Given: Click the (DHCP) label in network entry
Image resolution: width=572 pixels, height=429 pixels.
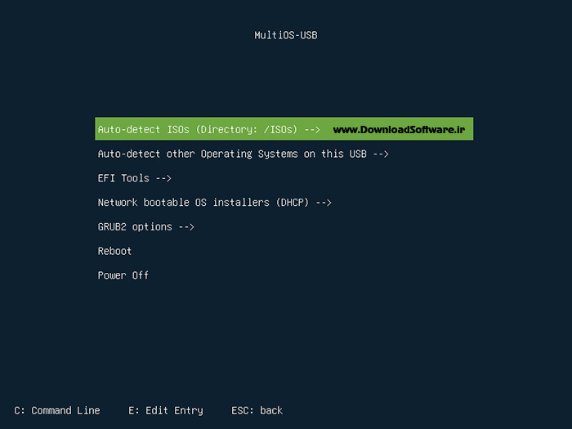Looking at the screenshot, I should (293, 203).
